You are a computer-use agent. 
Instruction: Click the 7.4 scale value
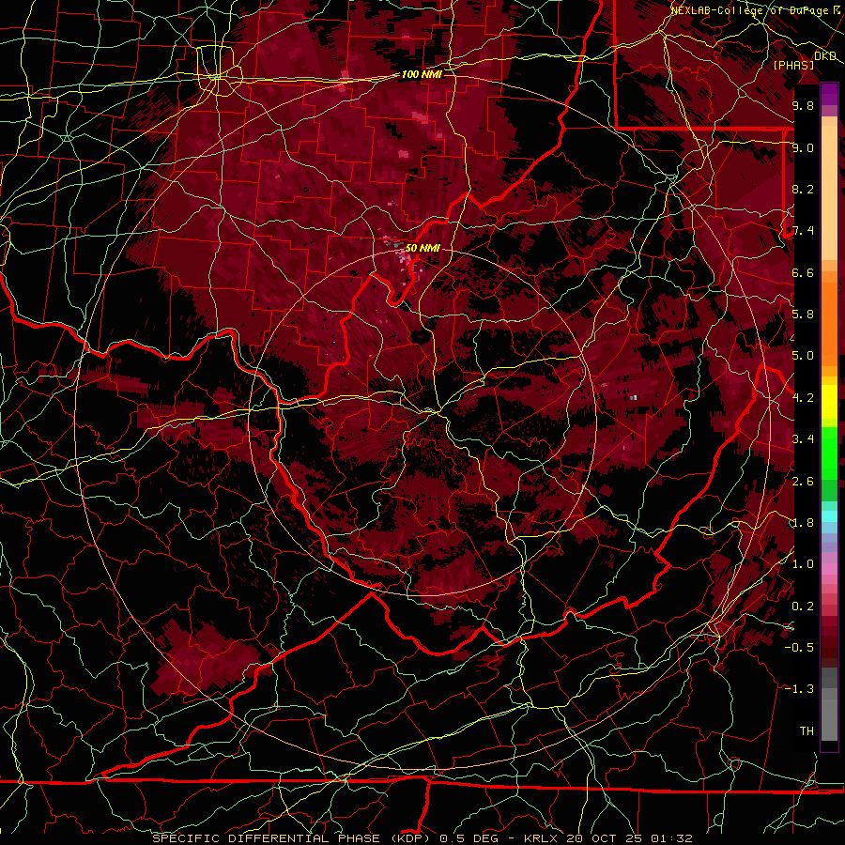(x=803, y=231)
